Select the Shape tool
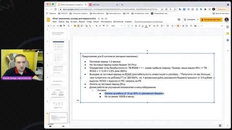Screen dimensions: 232x130 click(x=86, y=26)
